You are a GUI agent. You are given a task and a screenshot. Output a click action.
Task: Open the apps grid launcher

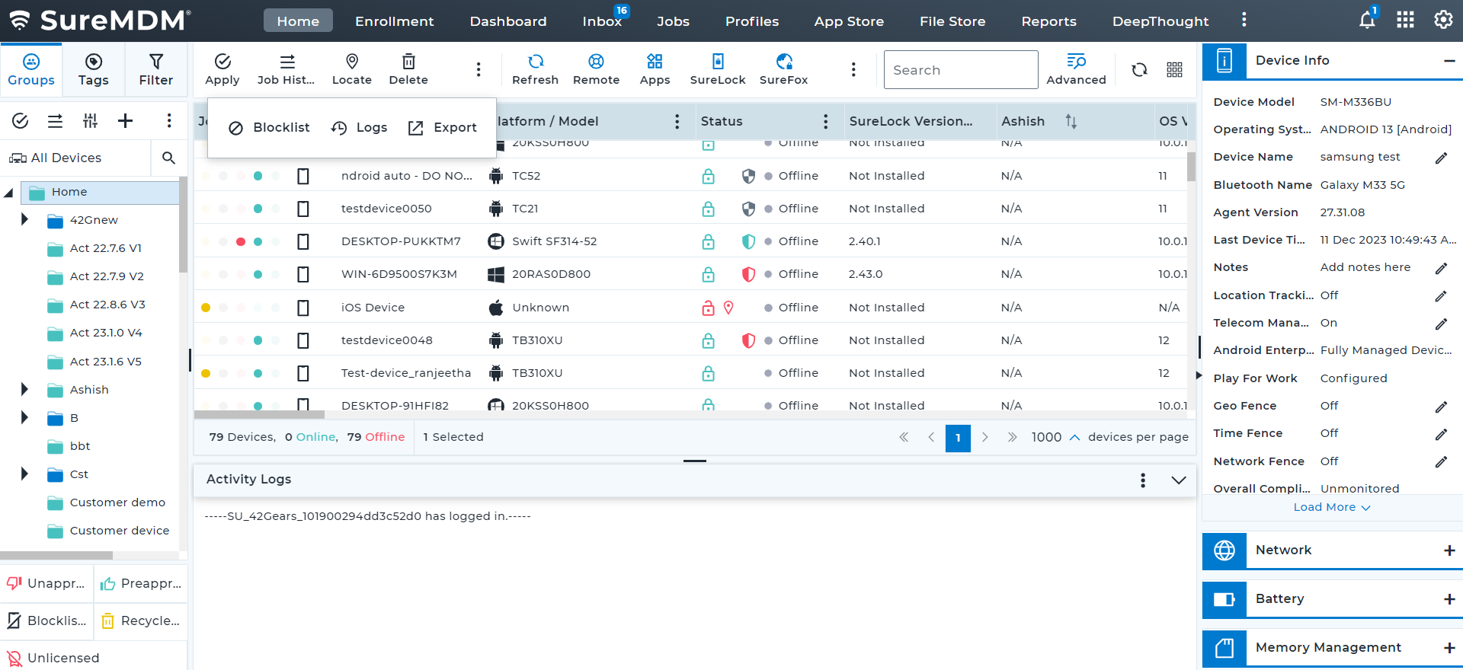[x=1405, y=21]
